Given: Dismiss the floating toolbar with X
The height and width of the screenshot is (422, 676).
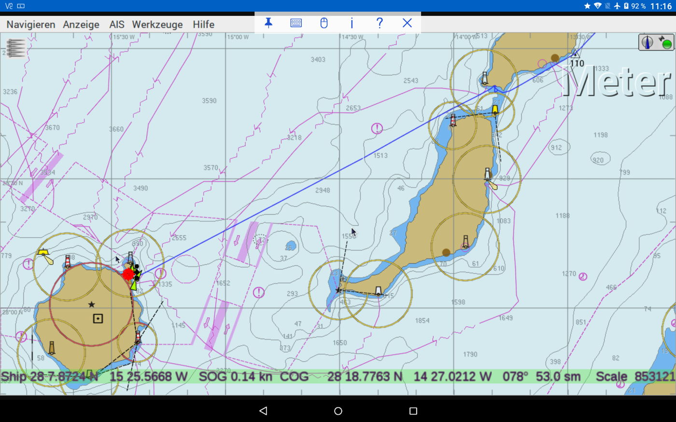Looking at the screenshot, I should click(x=407, y=23).
